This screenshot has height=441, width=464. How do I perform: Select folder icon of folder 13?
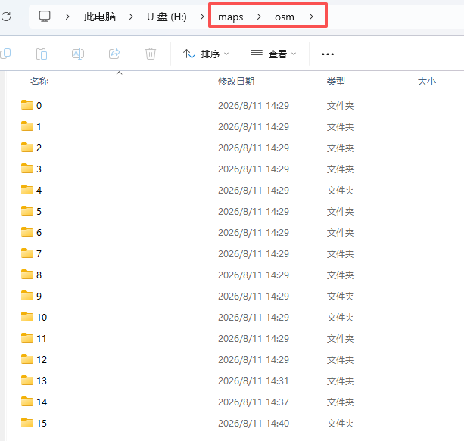coord(27,380)
